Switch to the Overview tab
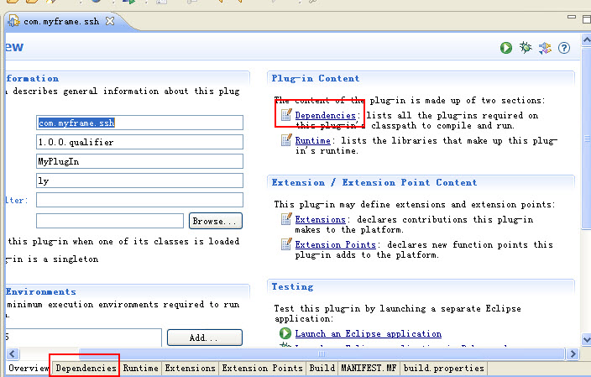 [29, 369]
